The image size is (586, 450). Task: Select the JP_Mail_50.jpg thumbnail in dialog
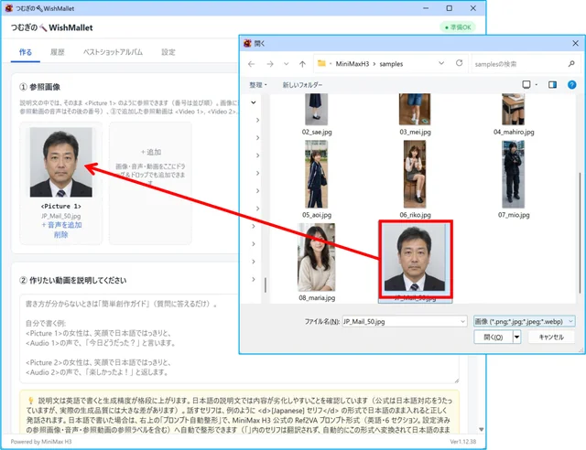point(415,258)
